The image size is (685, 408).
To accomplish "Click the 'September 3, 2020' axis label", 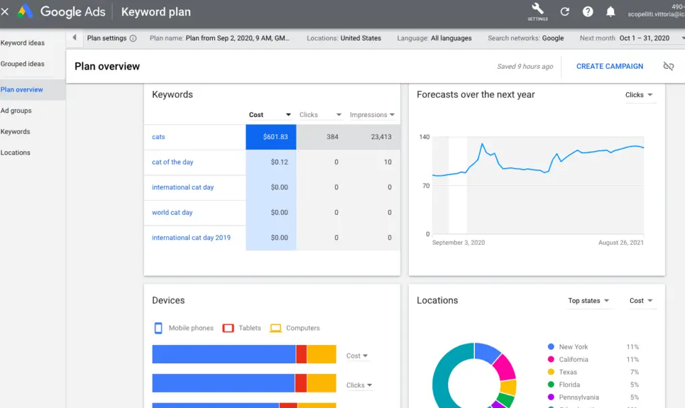I will (x=458, y=242).
